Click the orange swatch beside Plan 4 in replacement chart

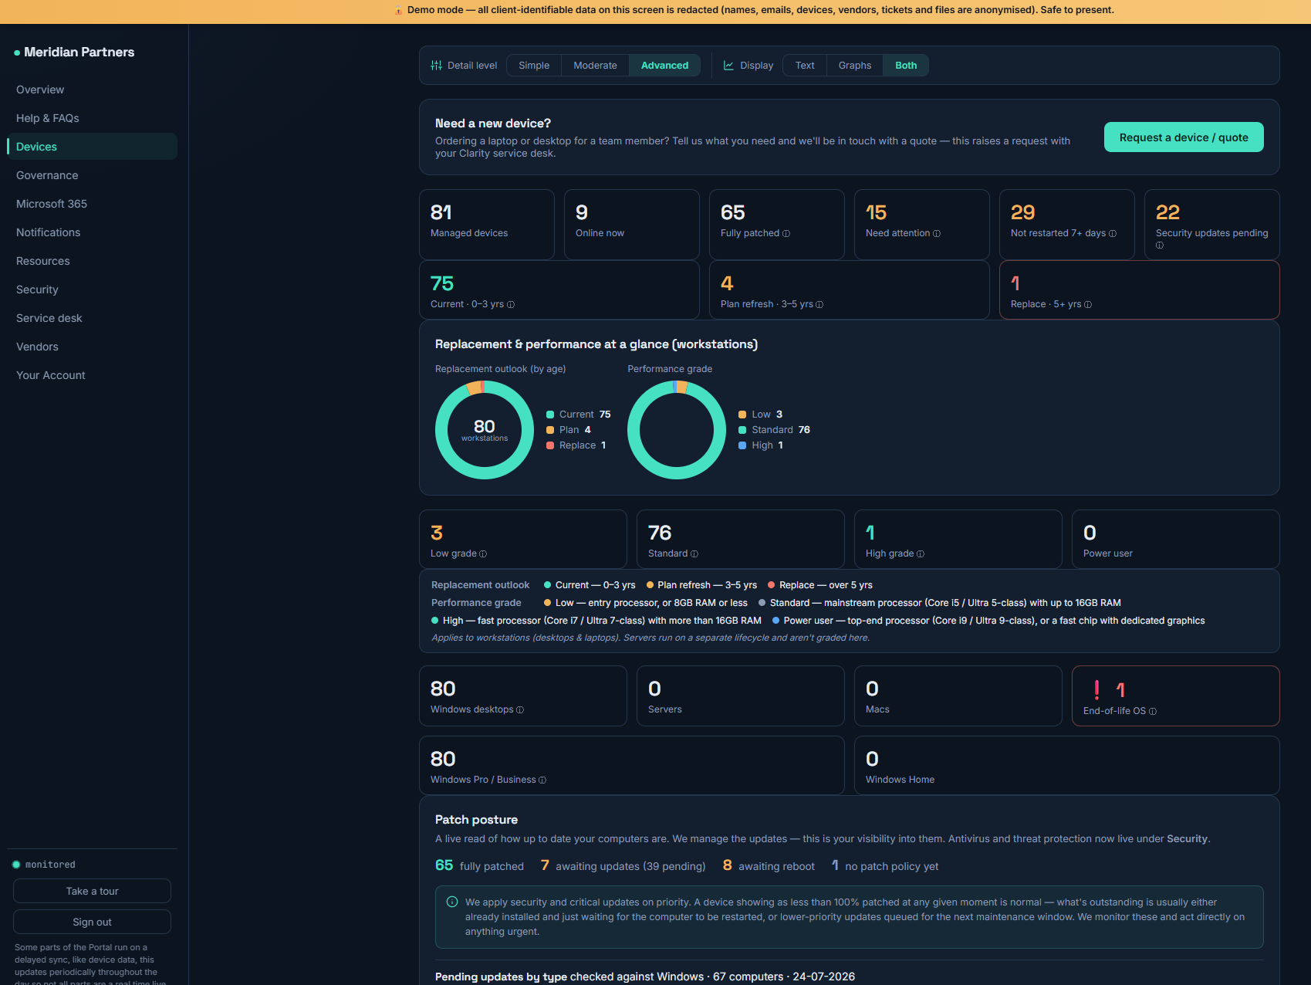[x=550, y=430]
